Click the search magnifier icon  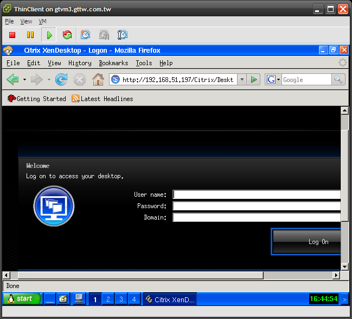tap(338, 79)
